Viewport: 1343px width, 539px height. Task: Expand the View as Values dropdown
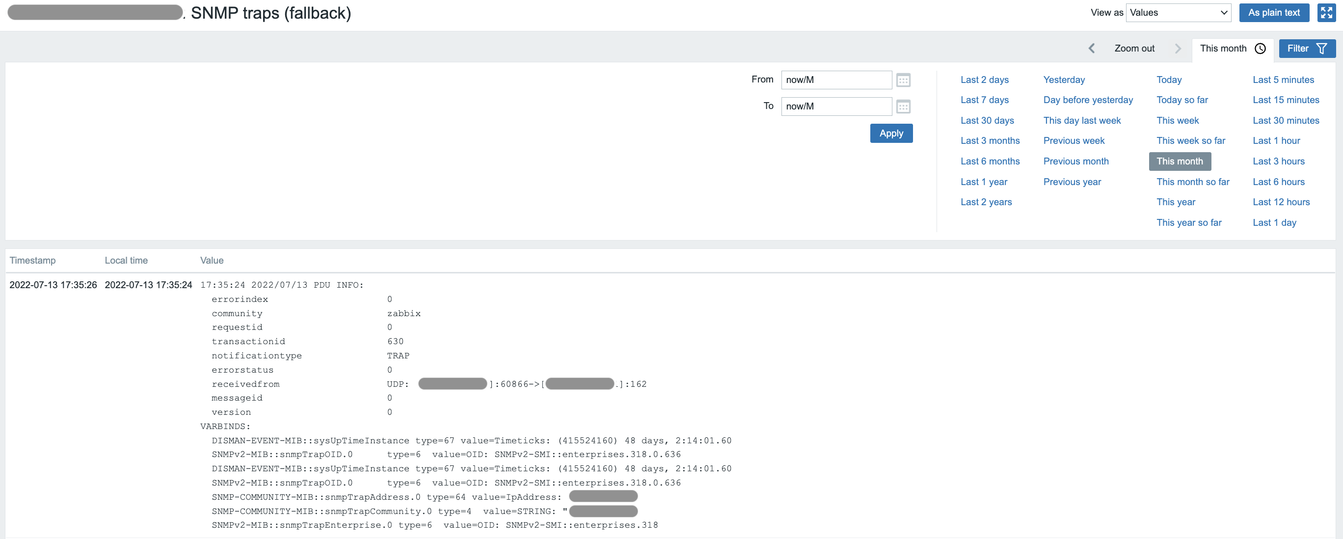pyautogui.click(x=1178, y=12)
